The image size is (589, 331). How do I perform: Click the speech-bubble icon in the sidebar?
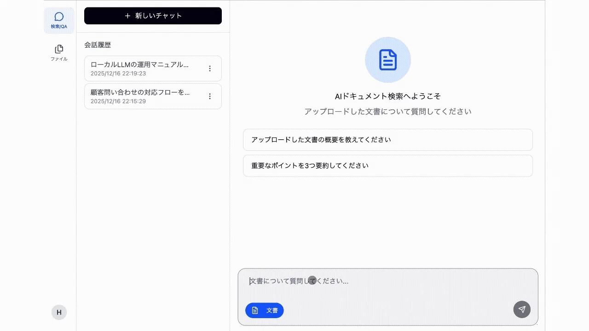[x=58, y=16]
